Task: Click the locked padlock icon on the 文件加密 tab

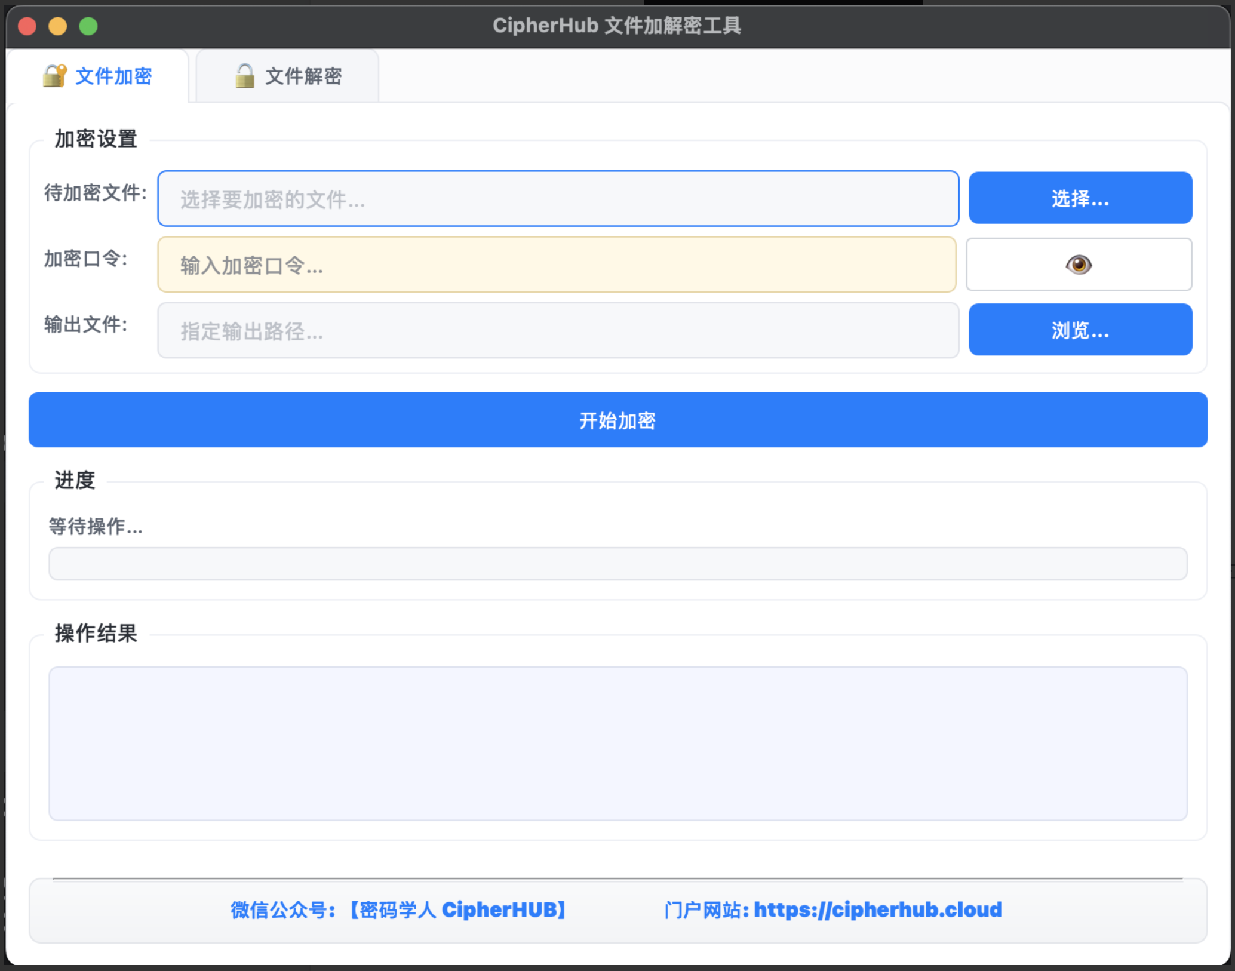Action: [x=54, y=76]
